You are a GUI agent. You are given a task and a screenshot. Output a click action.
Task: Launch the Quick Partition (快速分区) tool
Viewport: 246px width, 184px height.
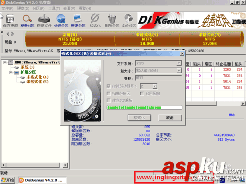coord(61,21)
